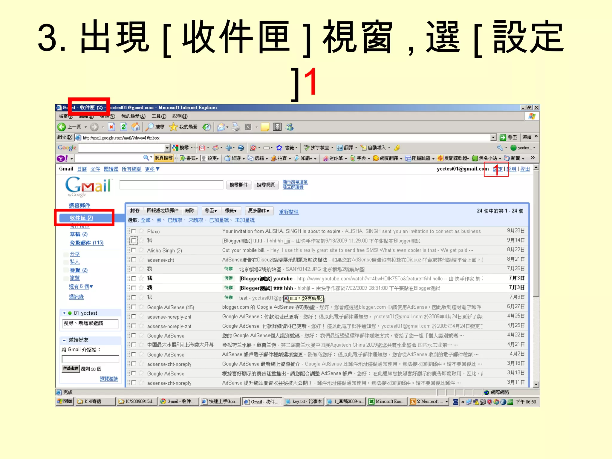Click the IE address bar URL field
612x459 pixels.
pyautogui.click(x=282, y=138)
